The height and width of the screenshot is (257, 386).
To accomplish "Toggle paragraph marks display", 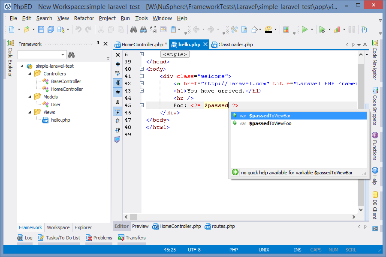I will (x=117, y=102).
